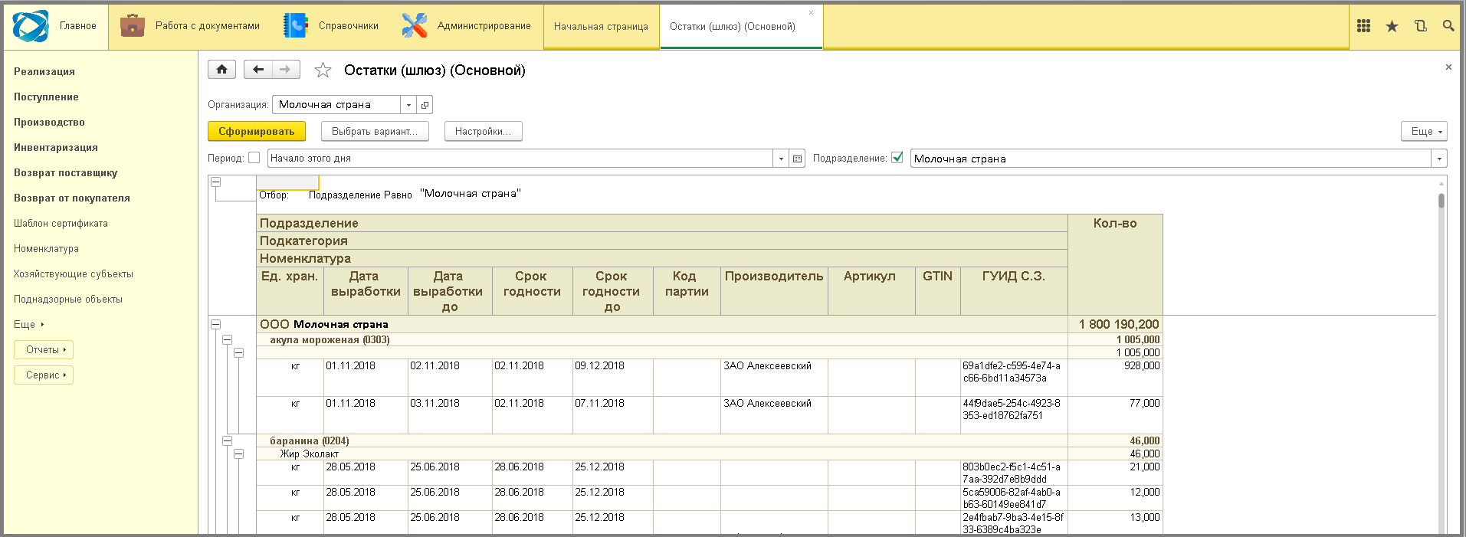
Task: Open Подразделение dropdown arrow
Action: pos(1439,159)
